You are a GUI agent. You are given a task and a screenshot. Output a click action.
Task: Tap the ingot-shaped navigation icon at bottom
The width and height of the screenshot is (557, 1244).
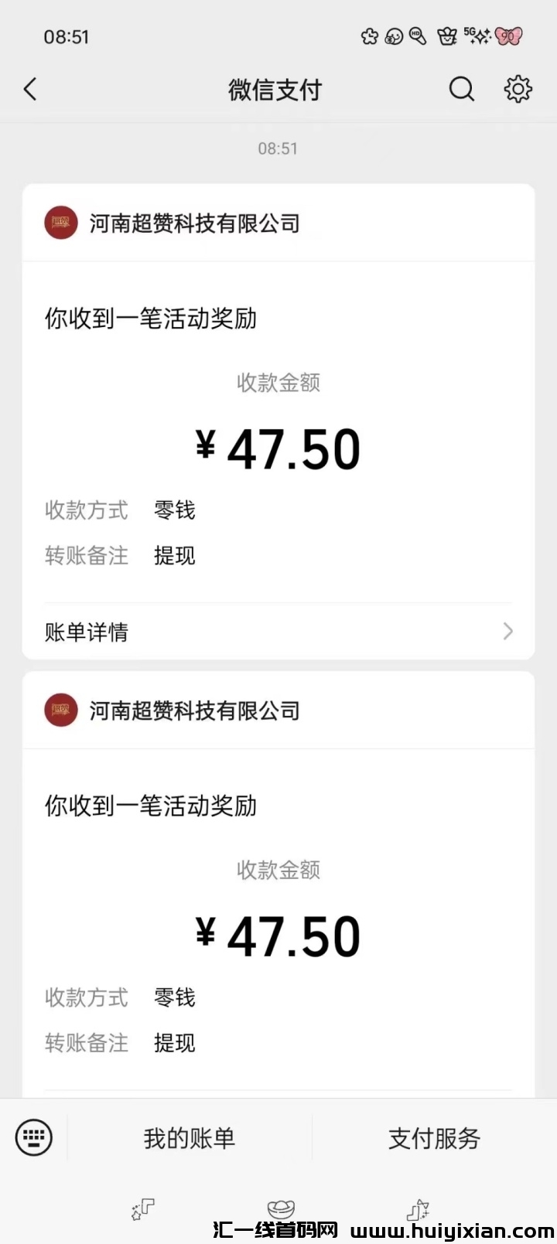coord(281,1209)
